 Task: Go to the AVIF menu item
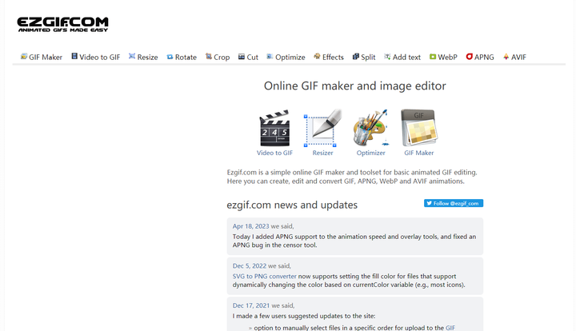514,57
